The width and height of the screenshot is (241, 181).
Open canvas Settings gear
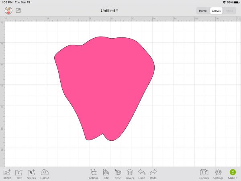[x=218, y=174]
